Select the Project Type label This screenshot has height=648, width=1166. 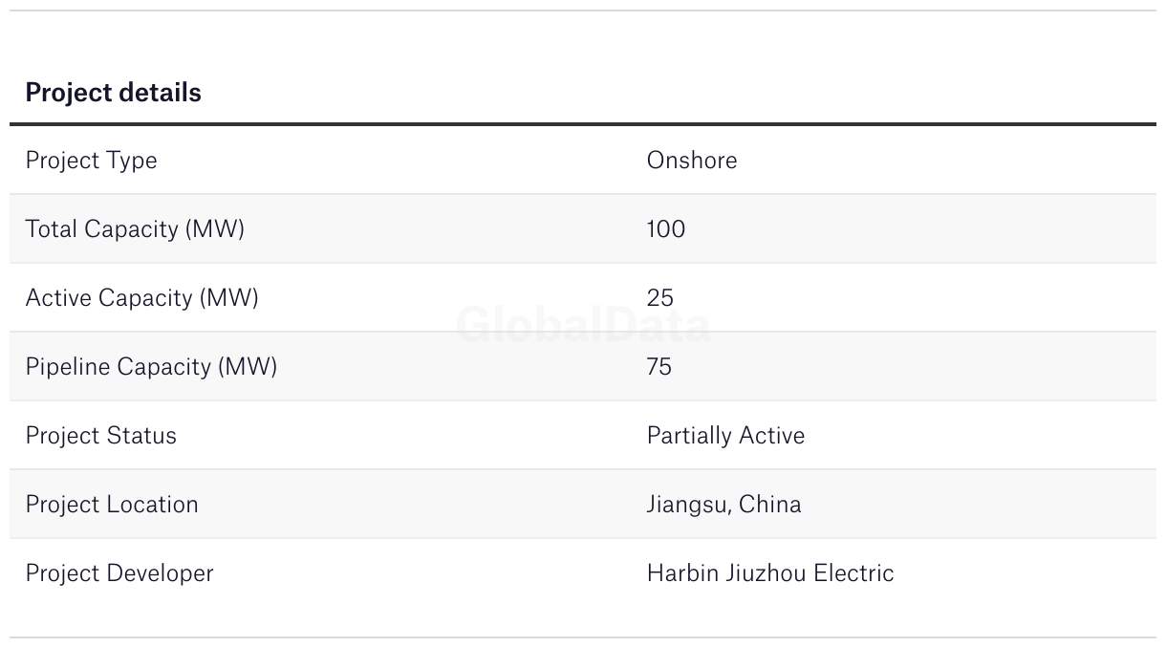click(91, 161)
